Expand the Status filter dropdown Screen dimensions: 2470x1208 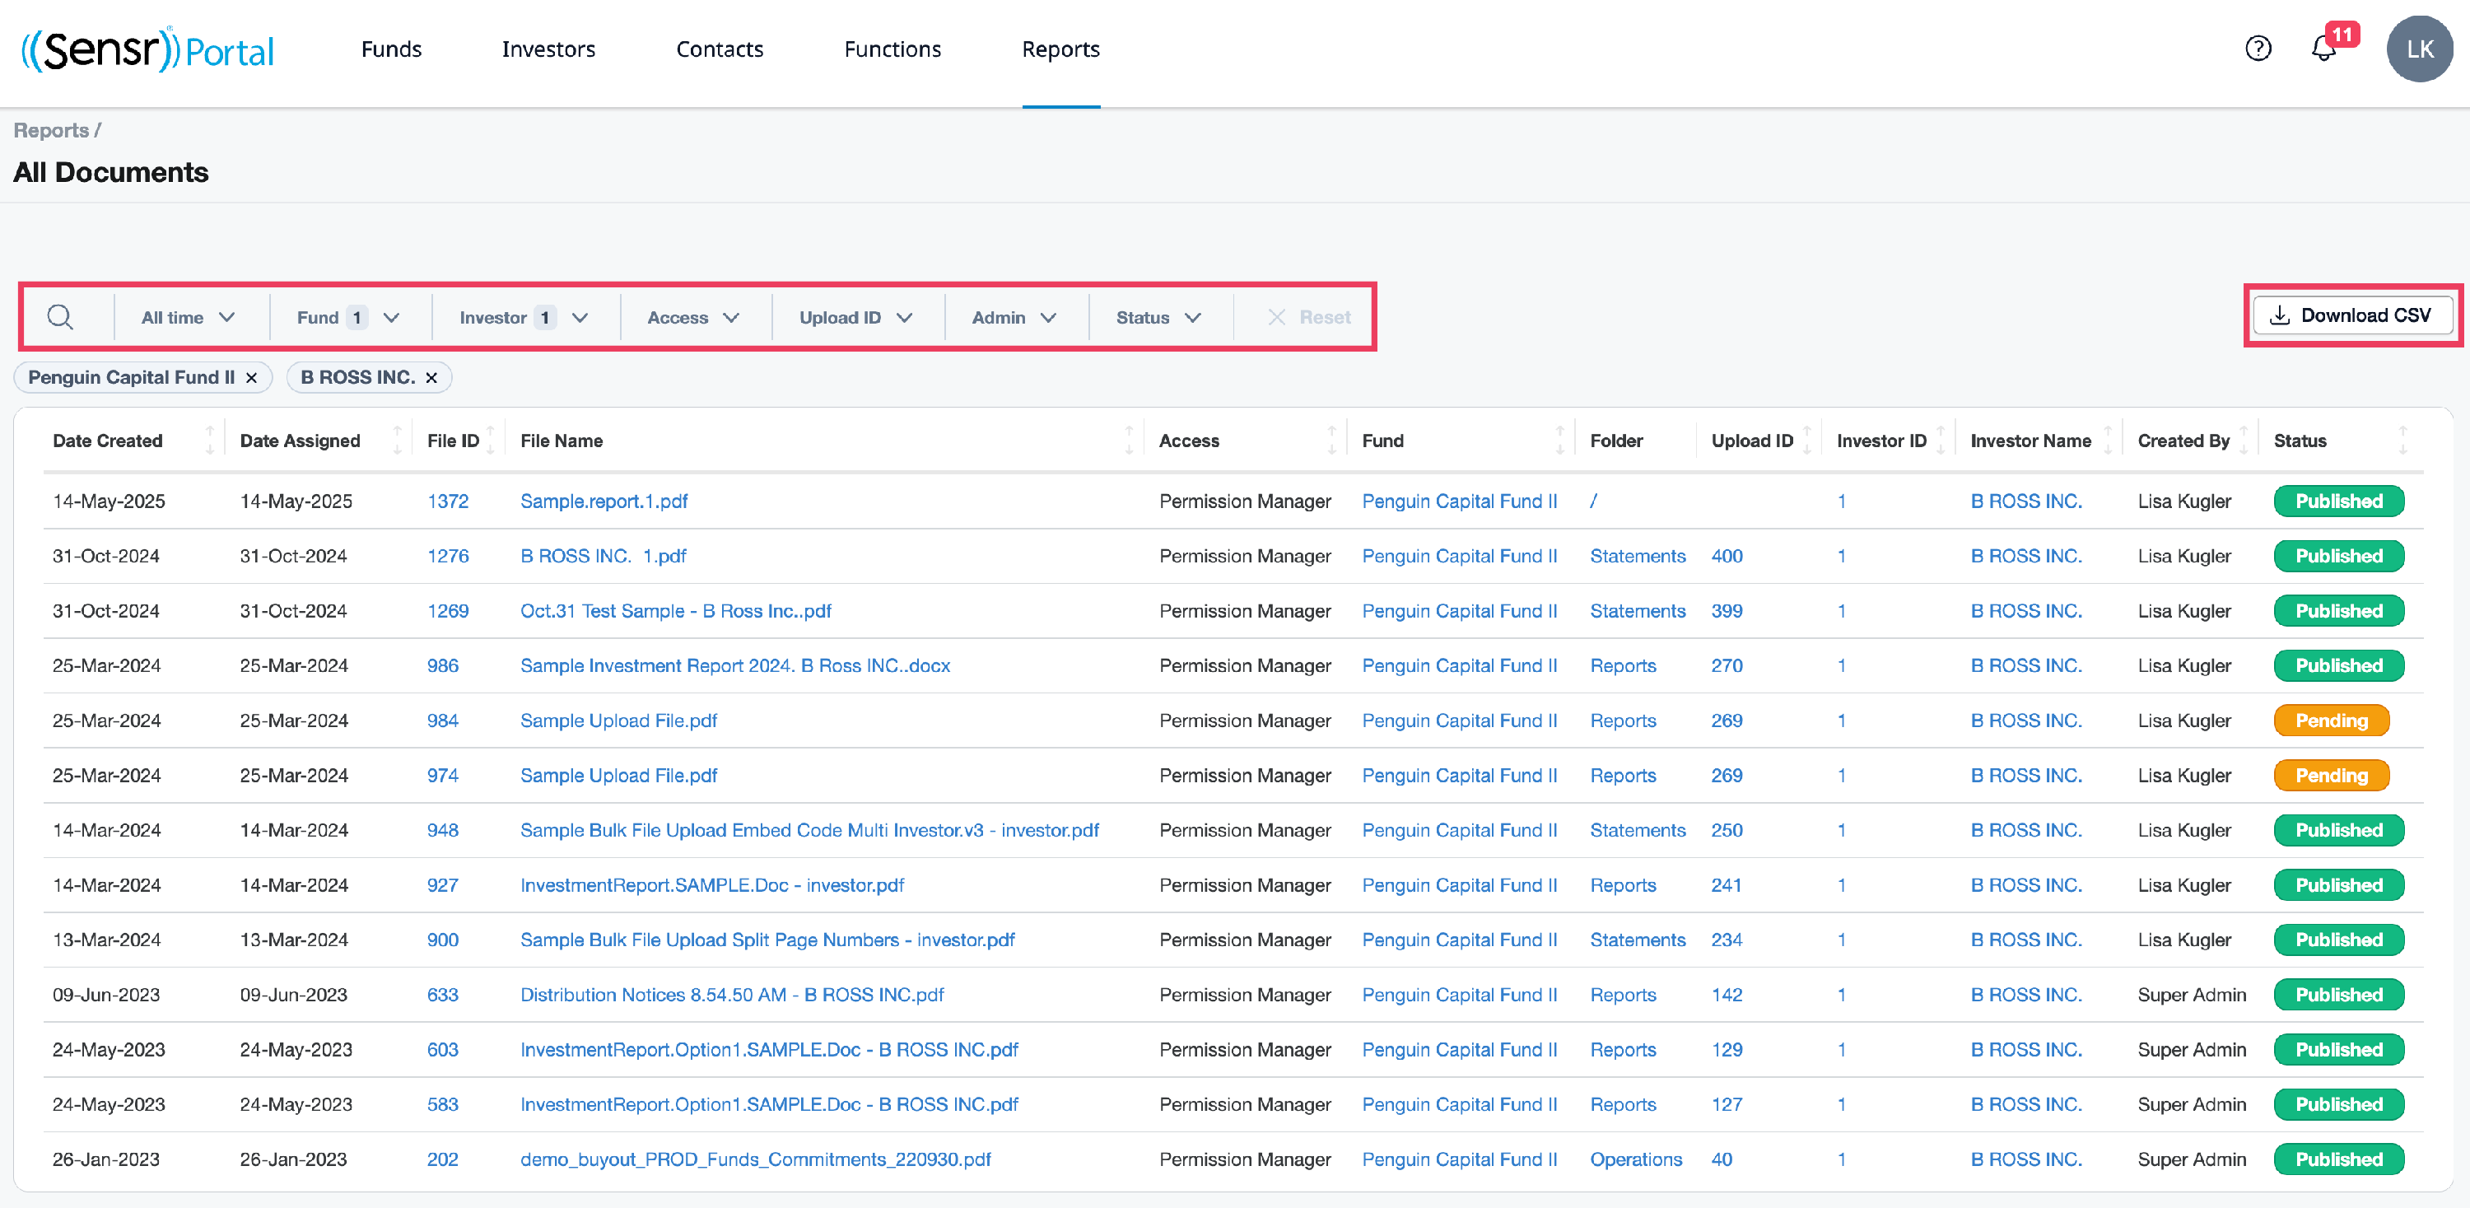click(1158, 317)
